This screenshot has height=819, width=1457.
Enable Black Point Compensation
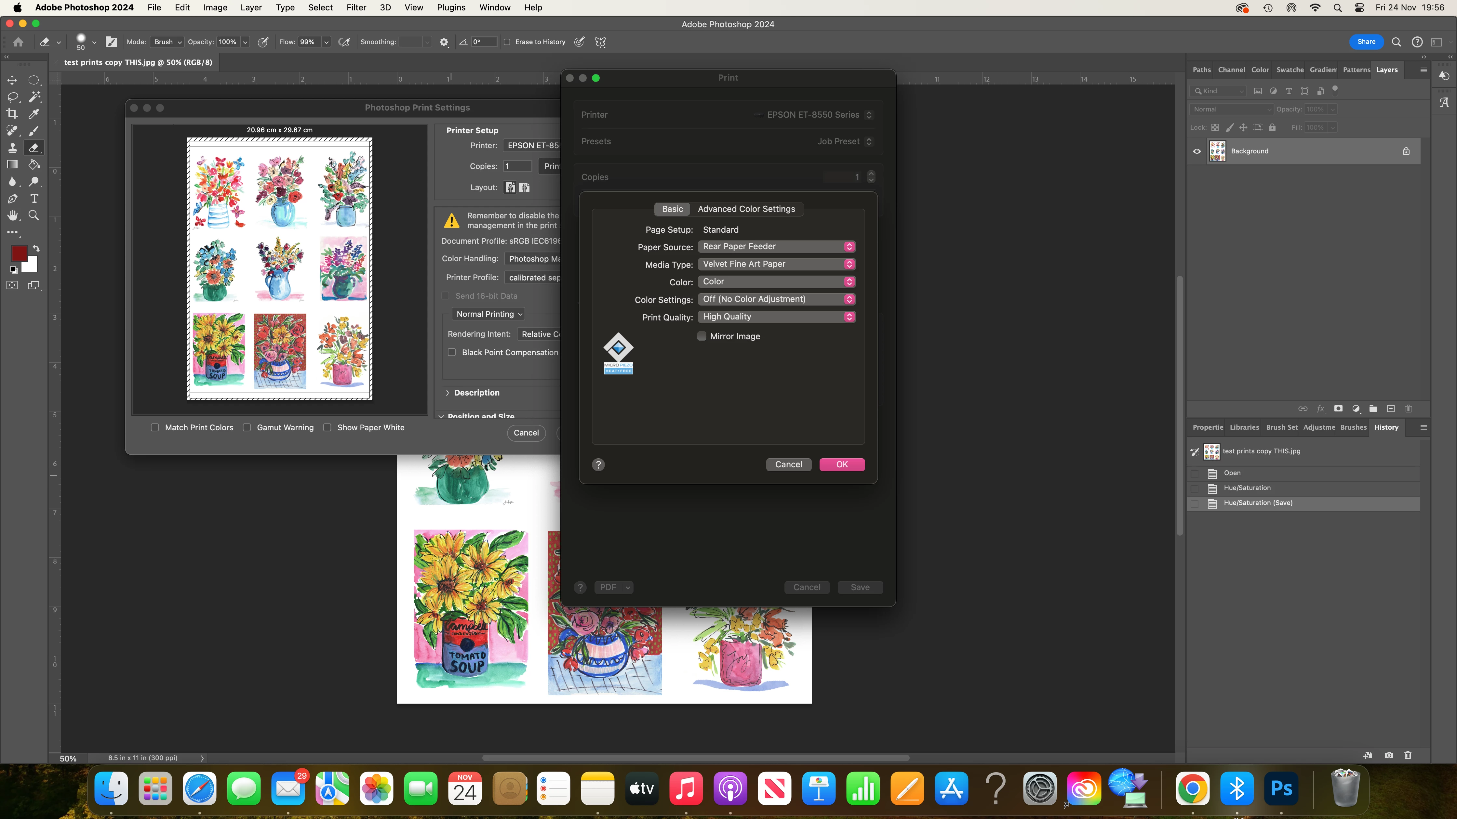coord(452,352)
